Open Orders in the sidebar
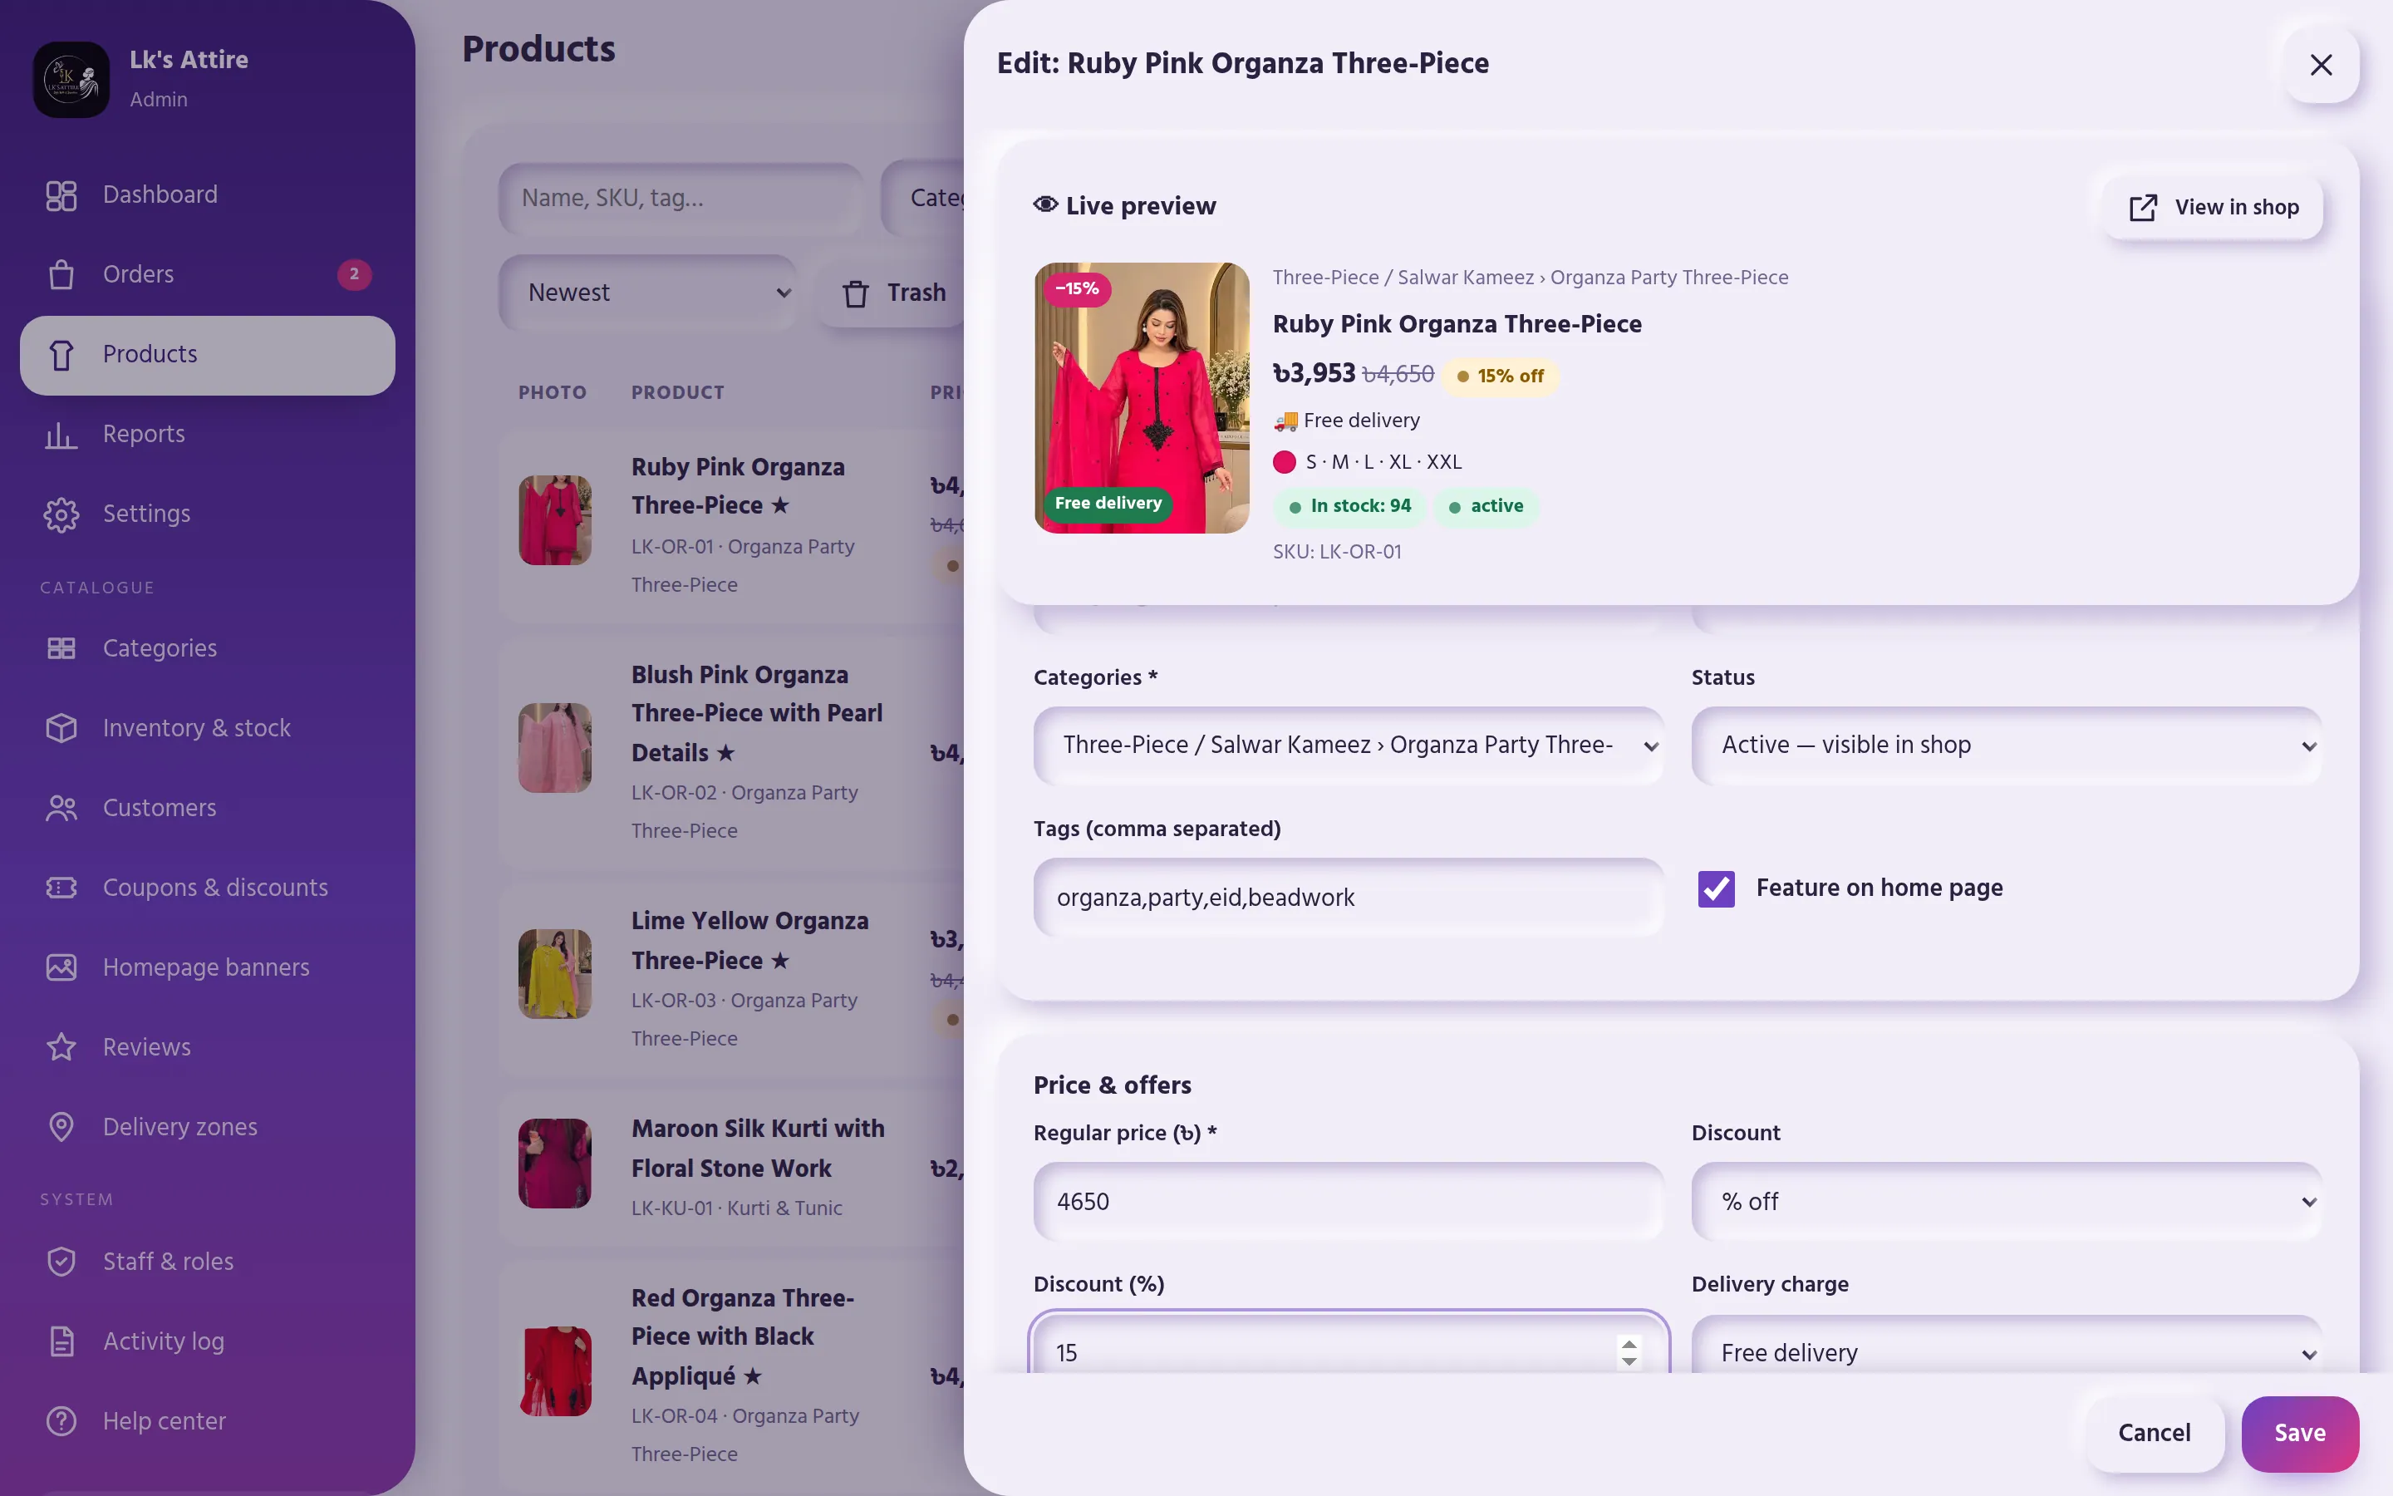The height and width of the screenshot is (1496, 2393). coord(208,274)
